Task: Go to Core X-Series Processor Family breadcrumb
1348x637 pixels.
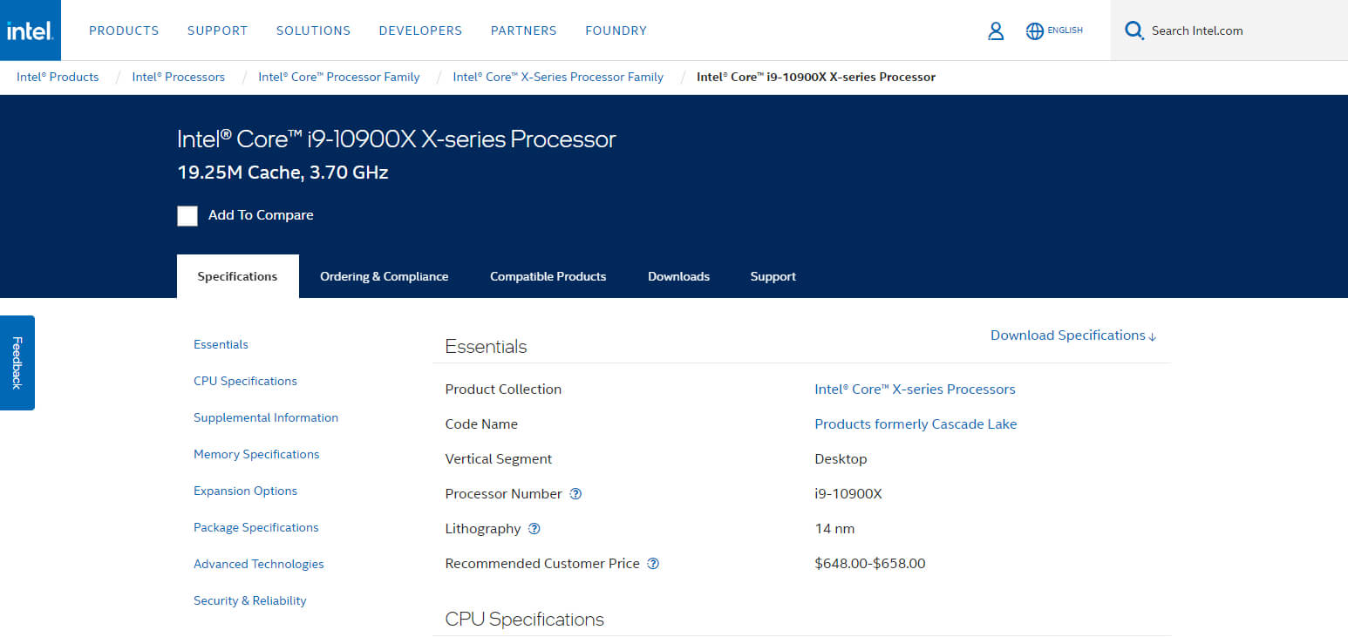Action: [558, 77]
